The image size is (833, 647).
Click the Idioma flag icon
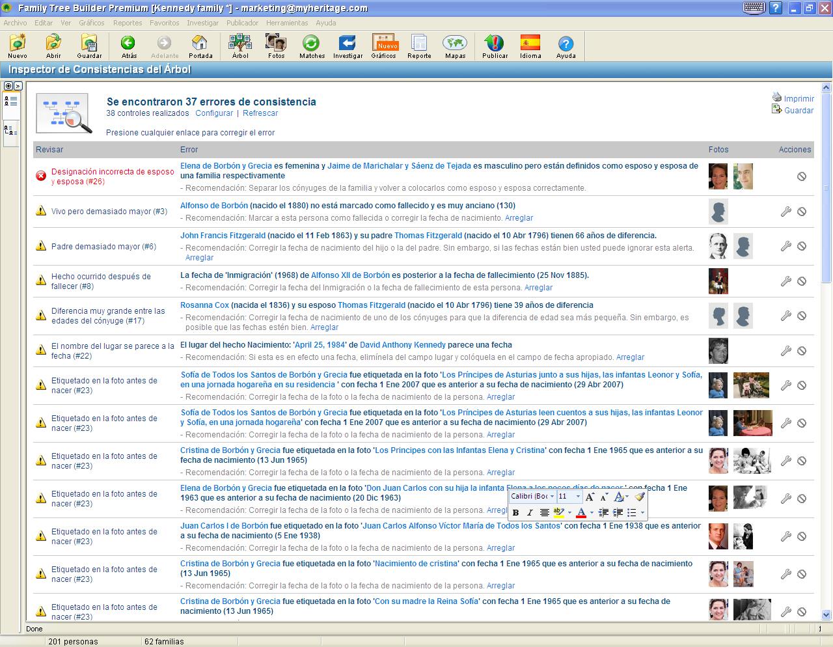[x=530, y=47]
